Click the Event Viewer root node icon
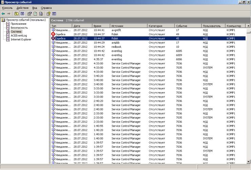The image size is (251, 170). pos(3,20)
